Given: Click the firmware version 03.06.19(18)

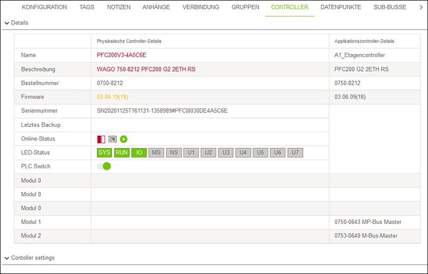Looking at the screenshot, I should (x=112, y=97).
